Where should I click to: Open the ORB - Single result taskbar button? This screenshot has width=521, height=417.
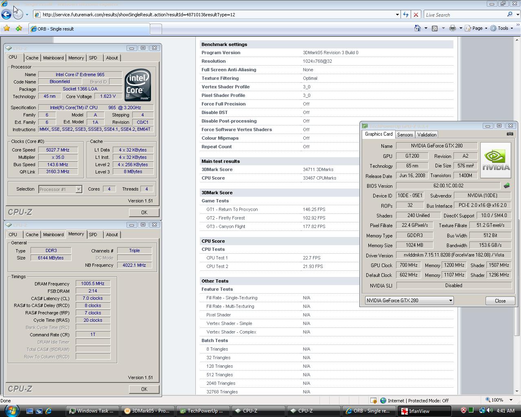point(370,411)
